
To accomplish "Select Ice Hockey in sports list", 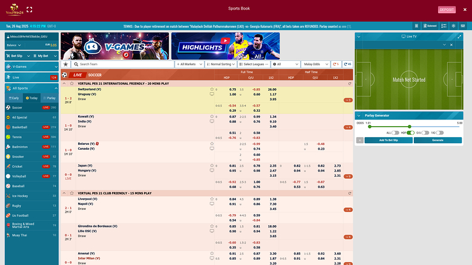I will 31,196.
